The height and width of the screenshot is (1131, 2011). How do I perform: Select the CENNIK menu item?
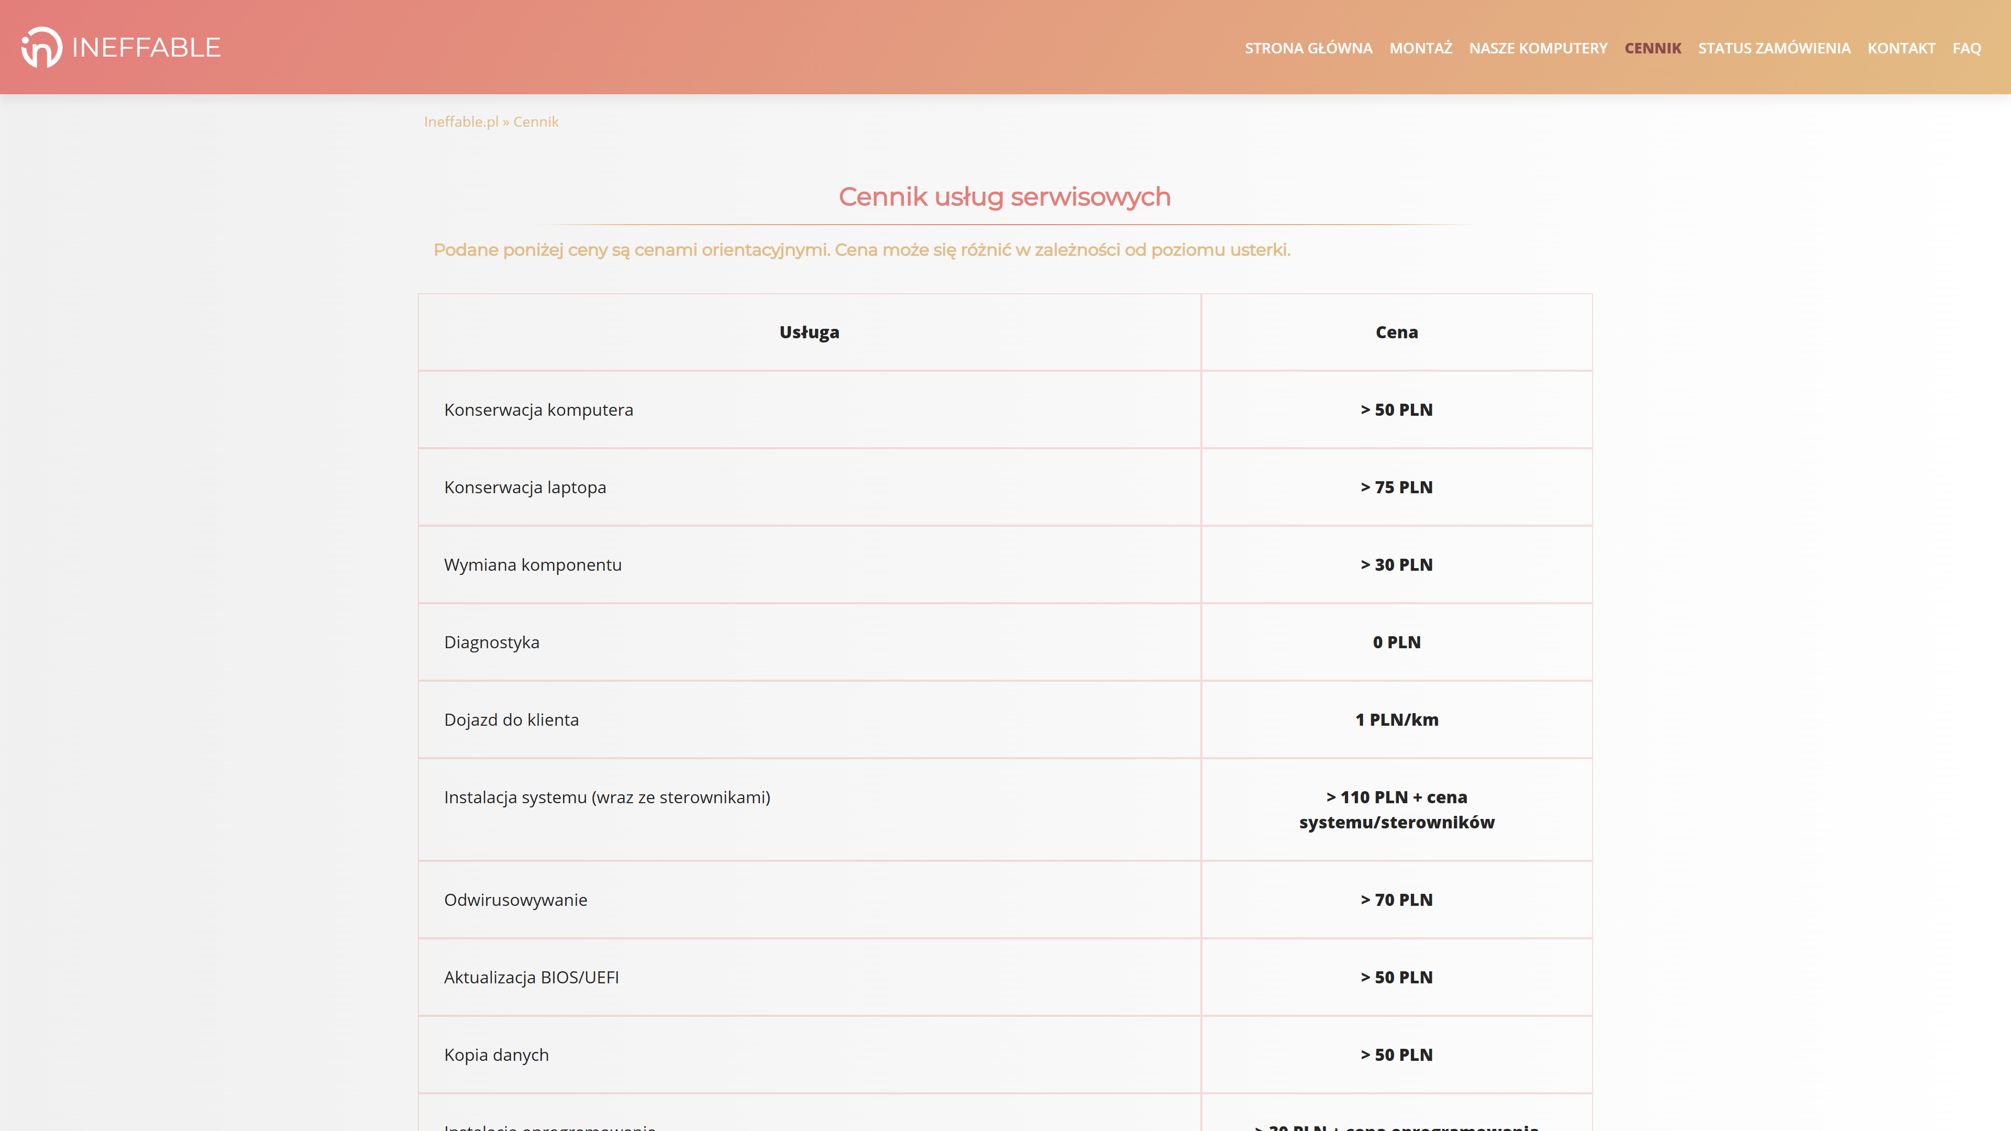point(1653,48)
